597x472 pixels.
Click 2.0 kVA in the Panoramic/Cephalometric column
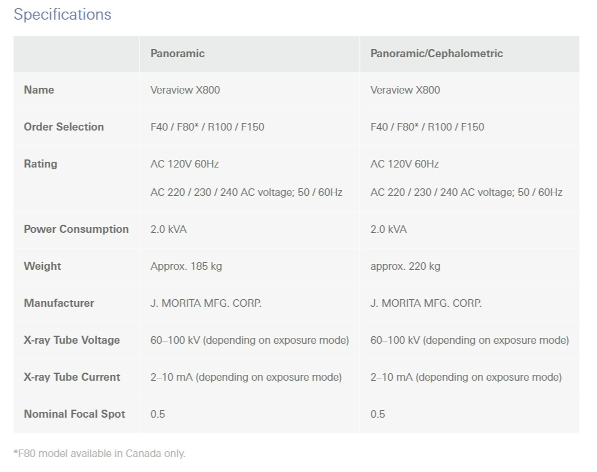click(388, 229)
